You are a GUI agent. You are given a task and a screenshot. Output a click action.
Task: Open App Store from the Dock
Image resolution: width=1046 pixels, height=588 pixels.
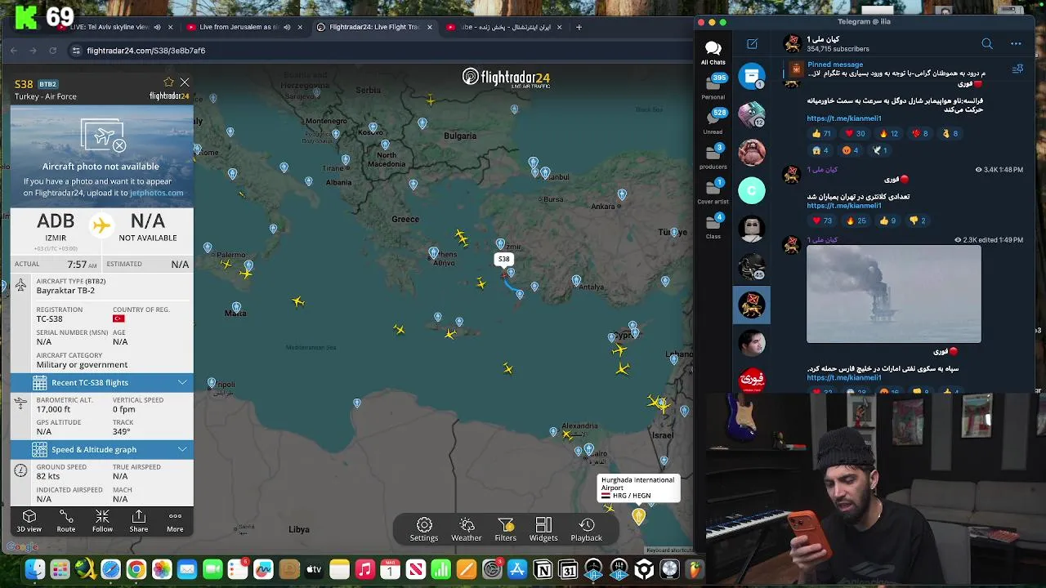click(x=517, y=569)
